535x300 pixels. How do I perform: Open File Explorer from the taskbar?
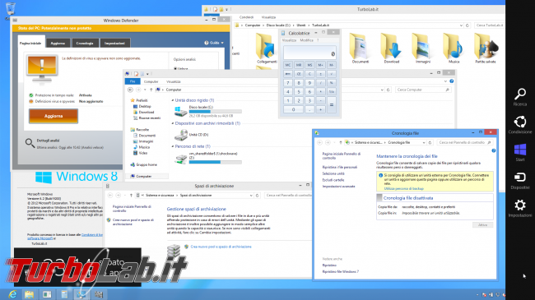tap(29, 294)
